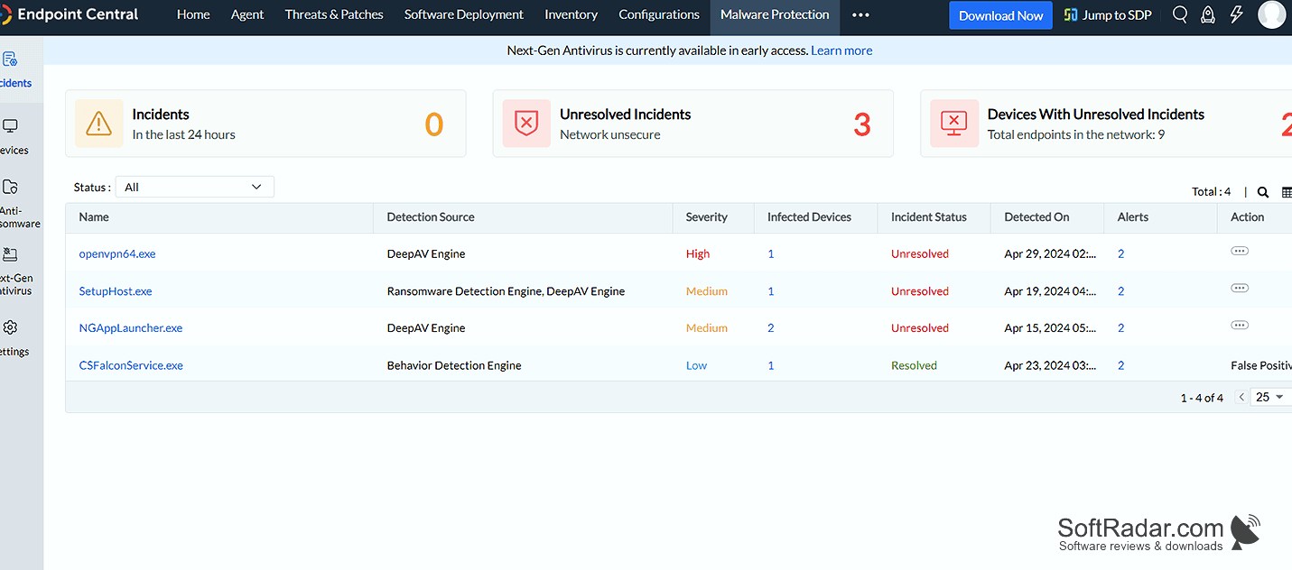Switch to the Threats & Patches tab
Screen dimensions: 1292x570
pos(334,14)
